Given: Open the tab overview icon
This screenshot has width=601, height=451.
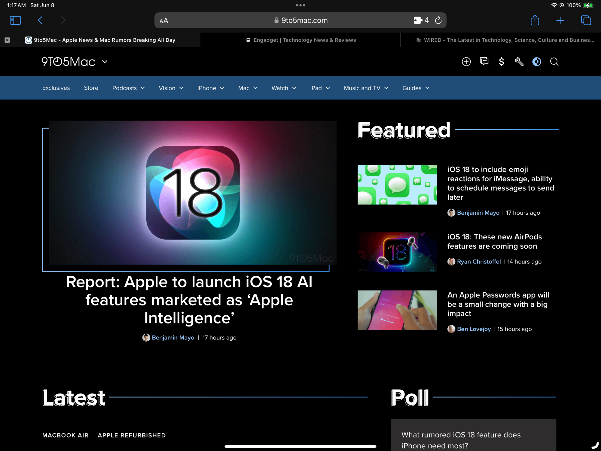Looking at the screenshot, I should [586, 20].
